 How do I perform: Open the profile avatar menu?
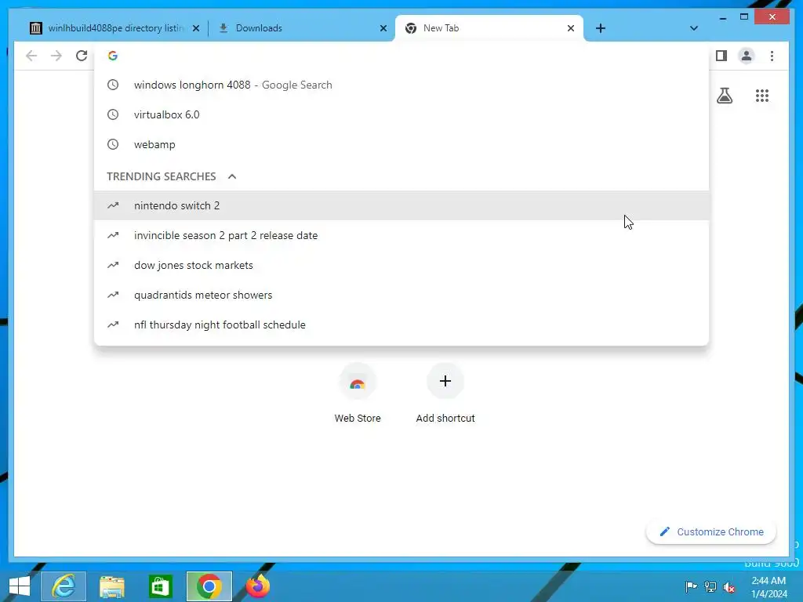[x=747, y=56]
